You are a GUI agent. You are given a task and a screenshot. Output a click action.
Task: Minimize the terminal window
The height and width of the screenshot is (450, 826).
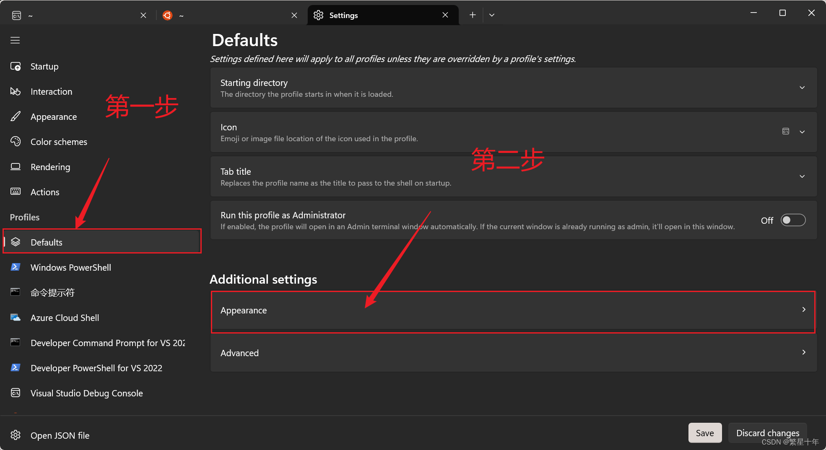(753, 13)
